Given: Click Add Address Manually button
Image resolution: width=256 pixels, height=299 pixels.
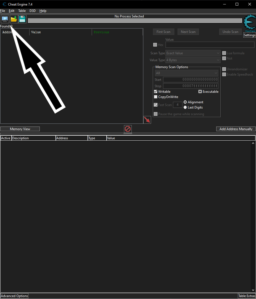Looking at the screenshot, I should click(x=236, y=129).
